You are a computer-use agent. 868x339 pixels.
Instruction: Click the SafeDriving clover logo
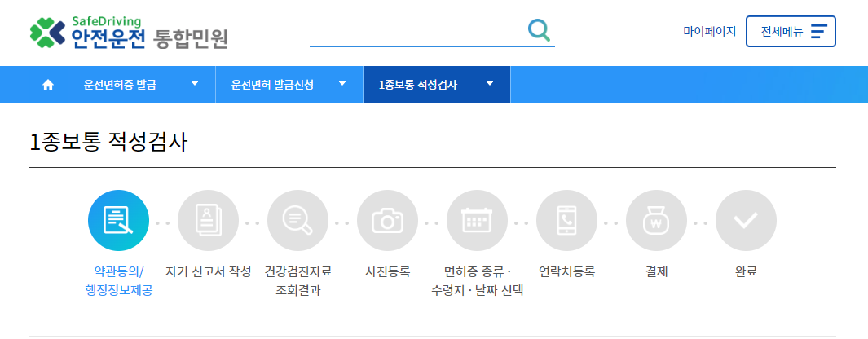coord(47,32)
